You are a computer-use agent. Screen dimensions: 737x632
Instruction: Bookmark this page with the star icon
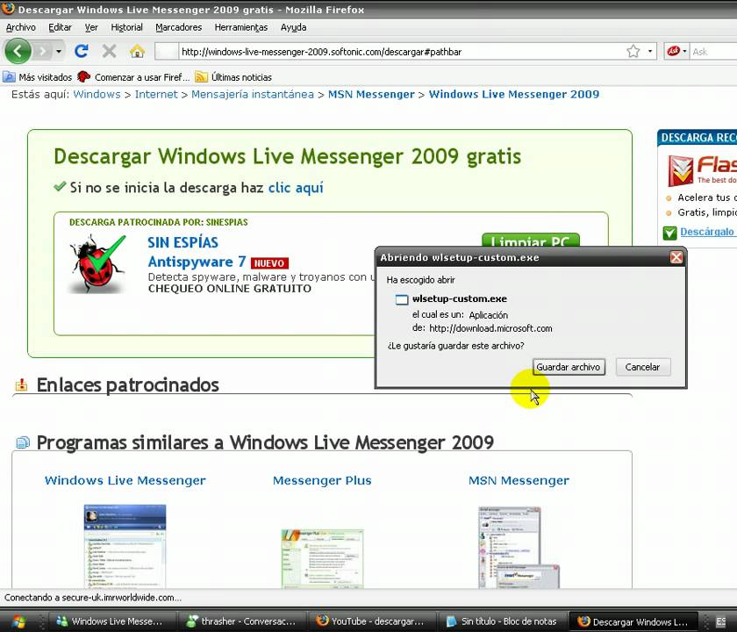coord(633,51)
